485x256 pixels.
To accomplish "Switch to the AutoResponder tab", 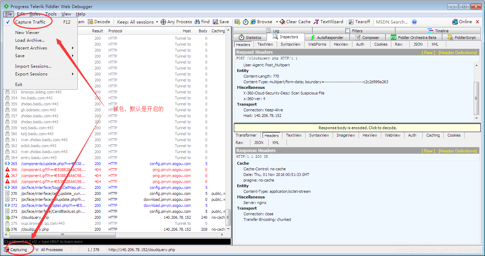I will tap(327, 38).
